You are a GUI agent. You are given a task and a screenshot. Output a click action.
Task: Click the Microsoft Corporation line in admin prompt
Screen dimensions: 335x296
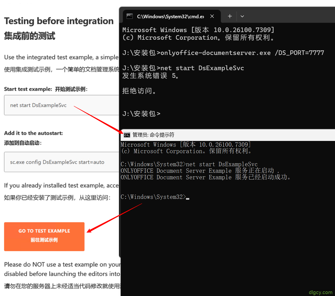[187, 151]
